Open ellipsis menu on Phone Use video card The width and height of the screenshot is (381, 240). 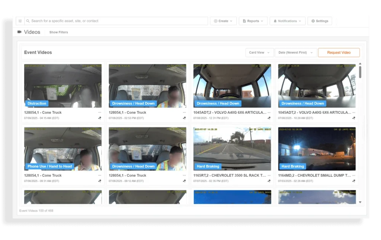coord(100,175)
